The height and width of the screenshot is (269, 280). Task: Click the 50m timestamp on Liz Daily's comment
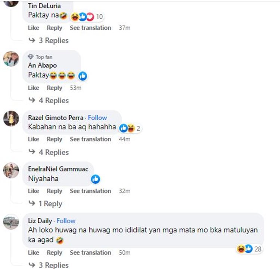tap(124, 253)
